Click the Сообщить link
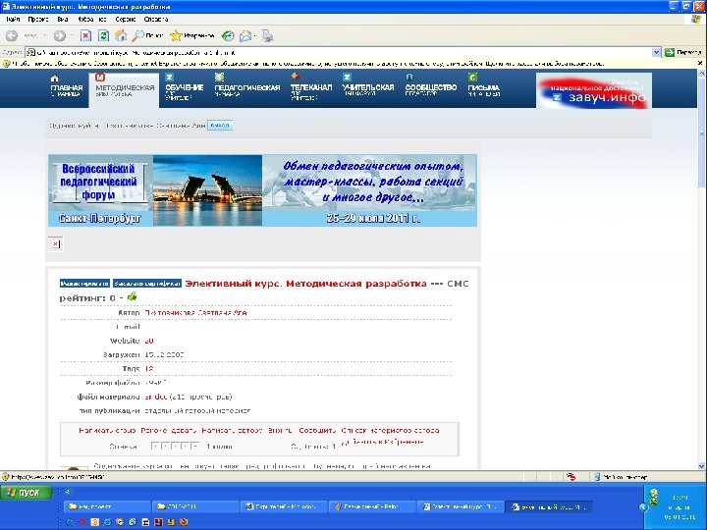This screenshot has width=707, height=530. tap(317, 431)
